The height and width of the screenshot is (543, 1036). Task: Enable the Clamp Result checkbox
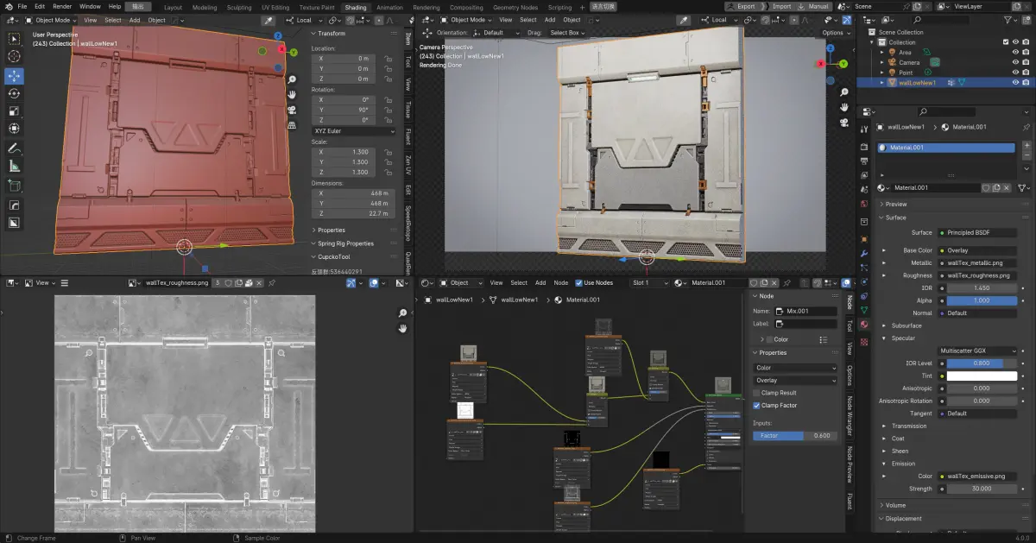coord(757,393)
